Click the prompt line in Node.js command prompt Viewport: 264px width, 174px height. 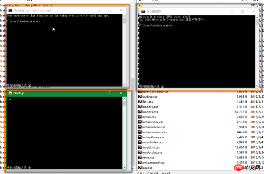click(23, 21)
